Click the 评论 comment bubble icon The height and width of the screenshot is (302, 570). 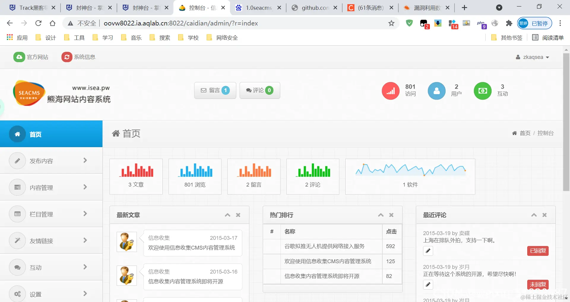pyautogui.click(x=249, y=90)
